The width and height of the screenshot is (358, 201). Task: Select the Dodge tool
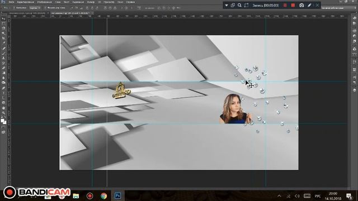(x=3, y=83)
